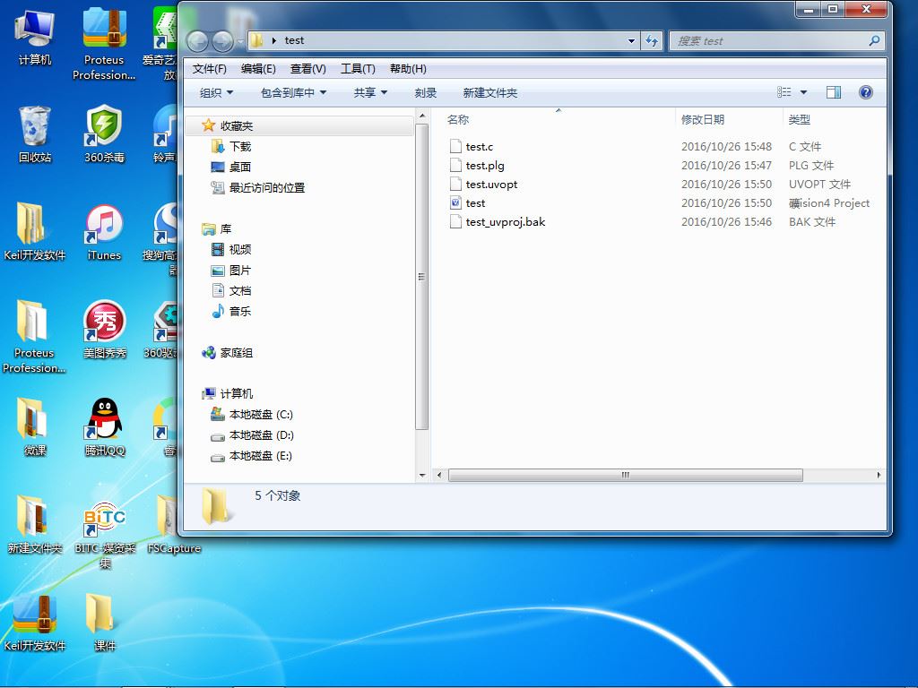Image resolution: width=918 pixels, height=688 pixels.
Task: Select 文档 library in navigation pane
Action: point(240,291)
